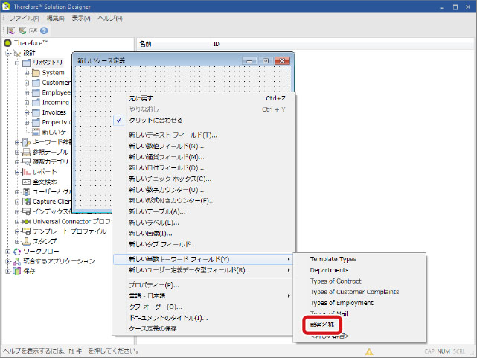Click the 名前 column header

[146, 44]
